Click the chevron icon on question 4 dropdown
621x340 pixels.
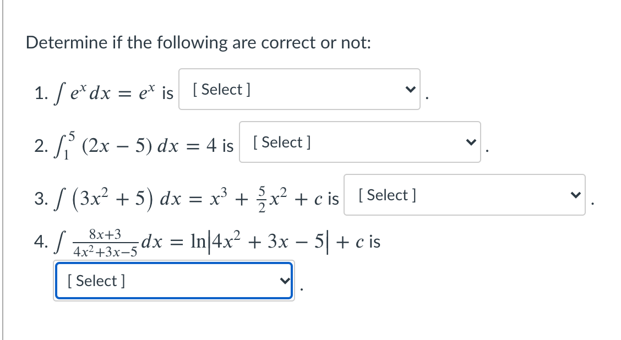[x=285, y=281]
